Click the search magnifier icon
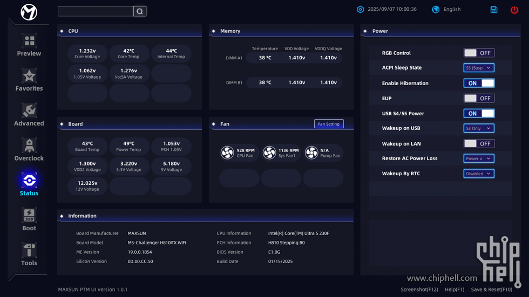This screenshot has width=529, height=297. pyautogui.click(x=140, y=11)
